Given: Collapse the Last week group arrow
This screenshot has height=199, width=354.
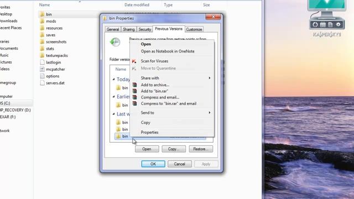Looking at the screenshot, I should 113,114.
